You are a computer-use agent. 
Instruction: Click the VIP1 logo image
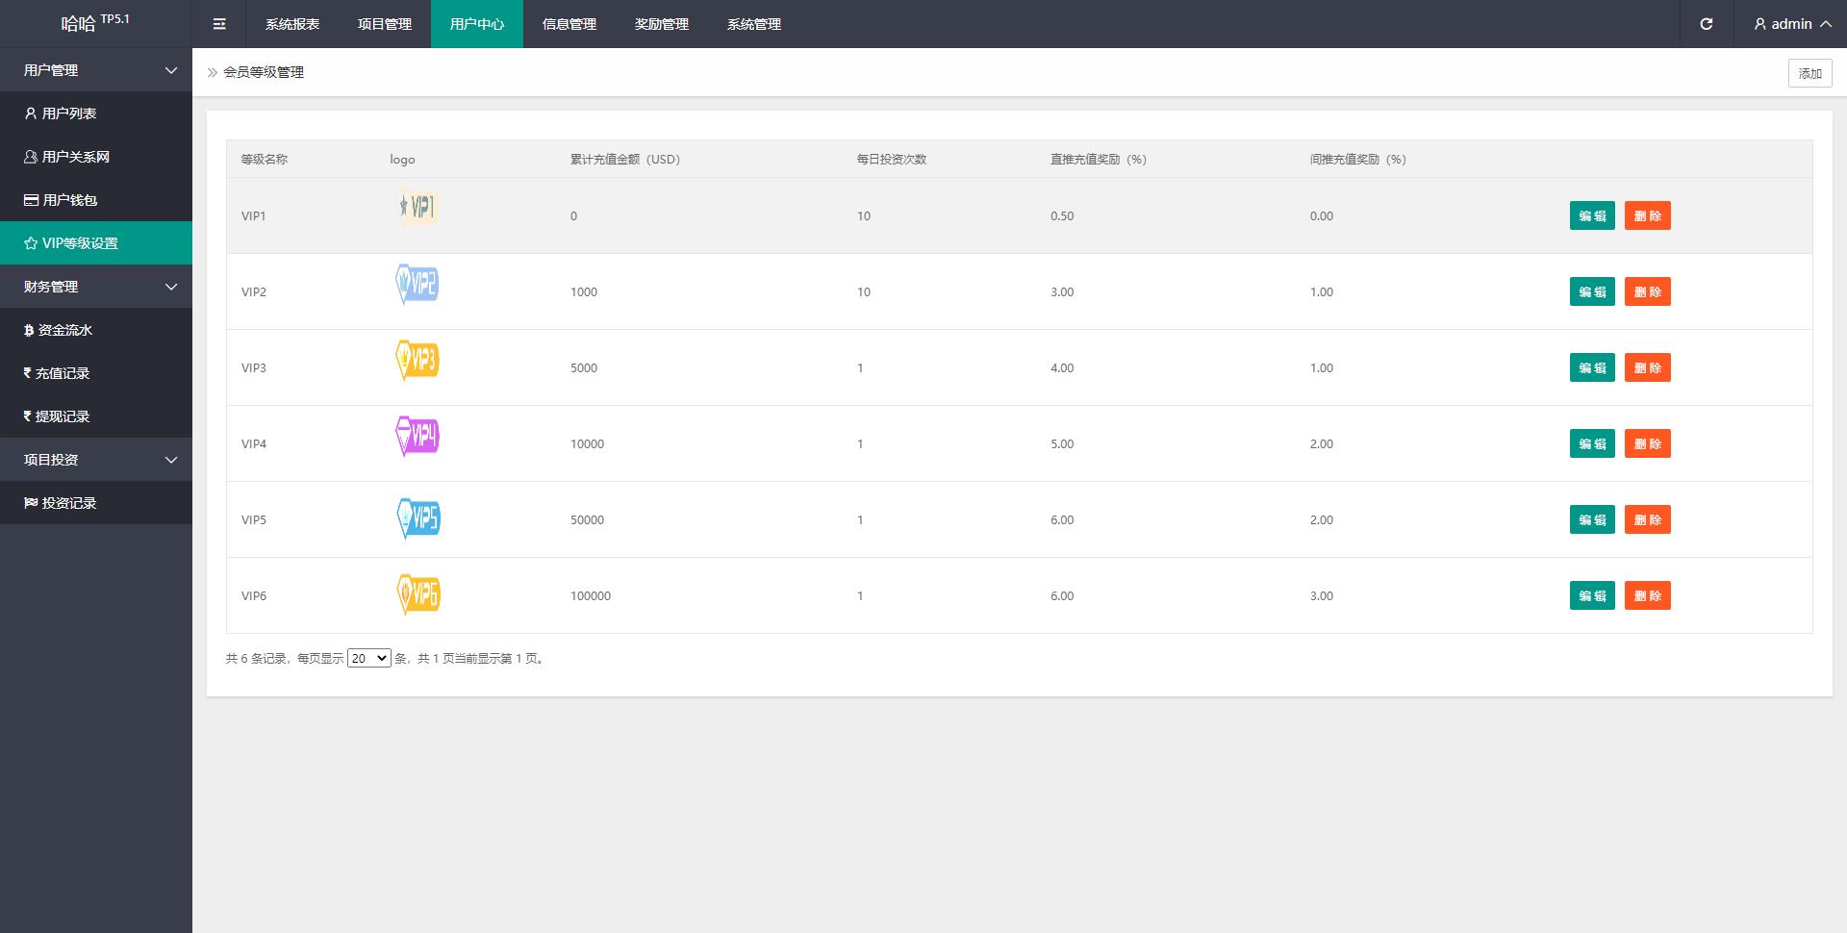pyautogui.click(x=417, y=207)
